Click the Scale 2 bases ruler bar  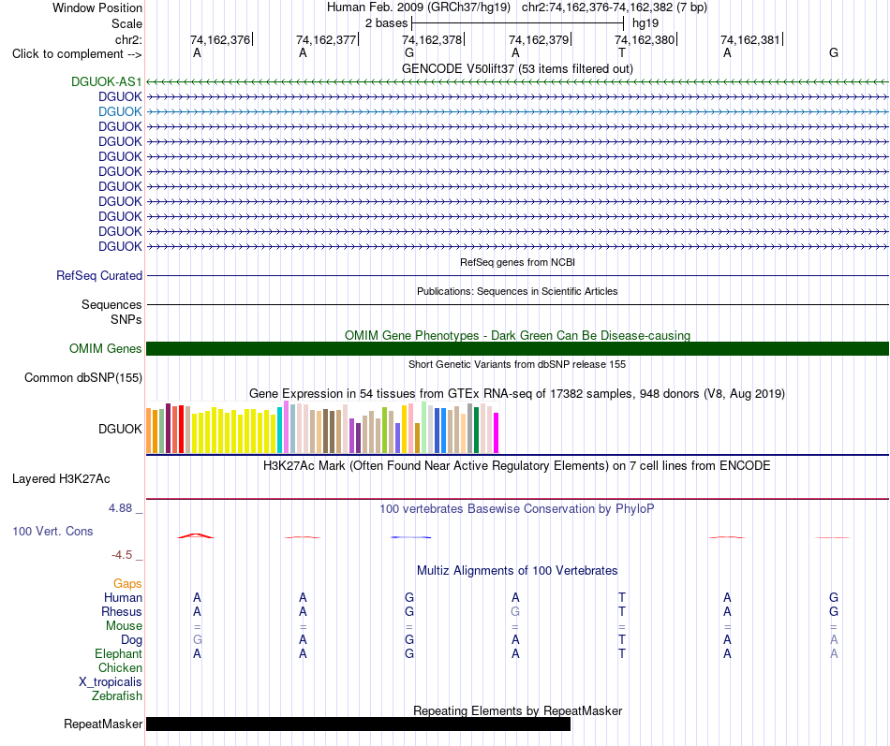coord(518,23)
